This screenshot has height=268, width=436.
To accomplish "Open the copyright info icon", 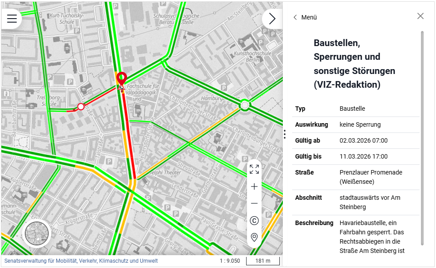I will pos(254,221).
